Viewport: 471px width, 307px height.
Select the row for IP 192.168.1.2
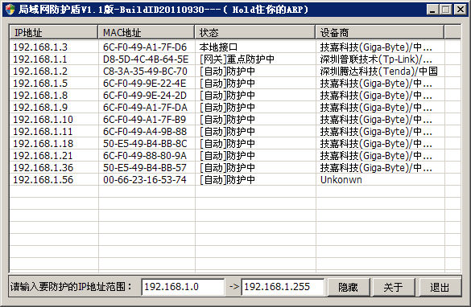tap(235, 71)
